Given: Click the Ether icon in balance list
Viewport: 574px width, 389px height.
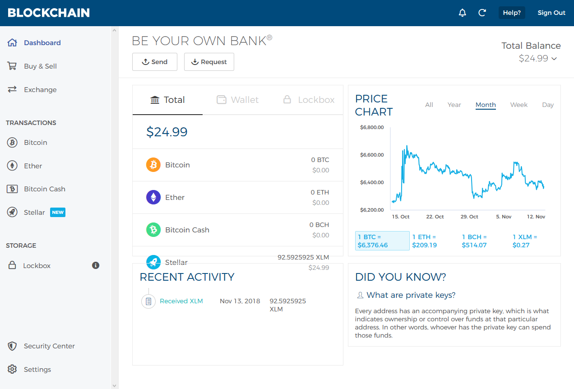Looking at the screenshot, I should click(x=153, y=197).
